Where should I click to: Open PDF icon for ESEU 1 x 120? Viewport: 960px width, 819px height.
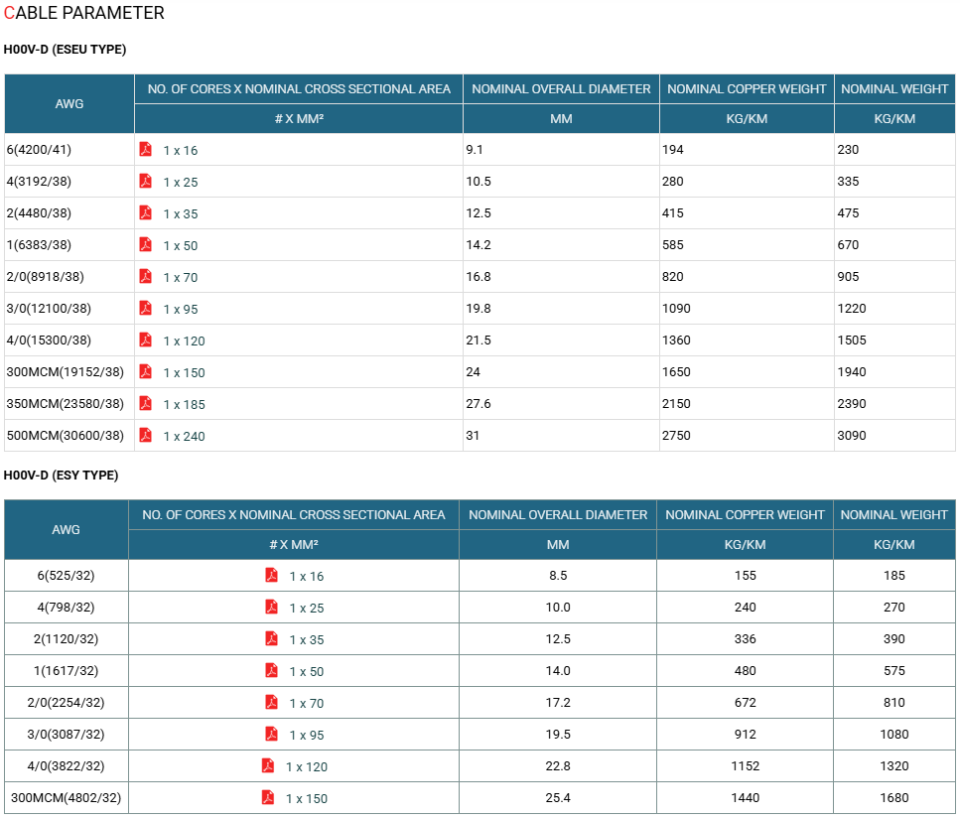145,341
